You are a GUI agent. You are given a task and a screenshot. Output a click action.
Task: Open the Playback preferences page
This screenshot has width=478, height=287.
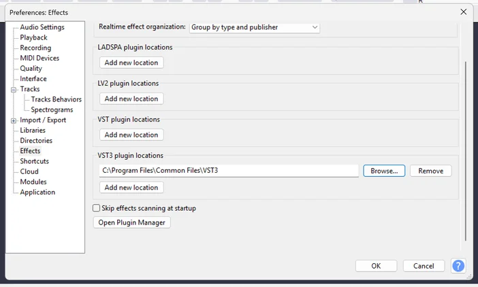(33, 37)
